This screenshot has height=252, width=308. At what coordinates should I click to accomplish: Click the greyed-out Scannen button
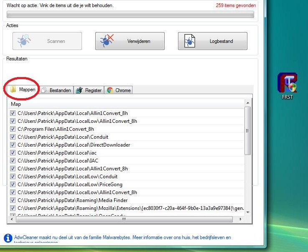[47, 41]
